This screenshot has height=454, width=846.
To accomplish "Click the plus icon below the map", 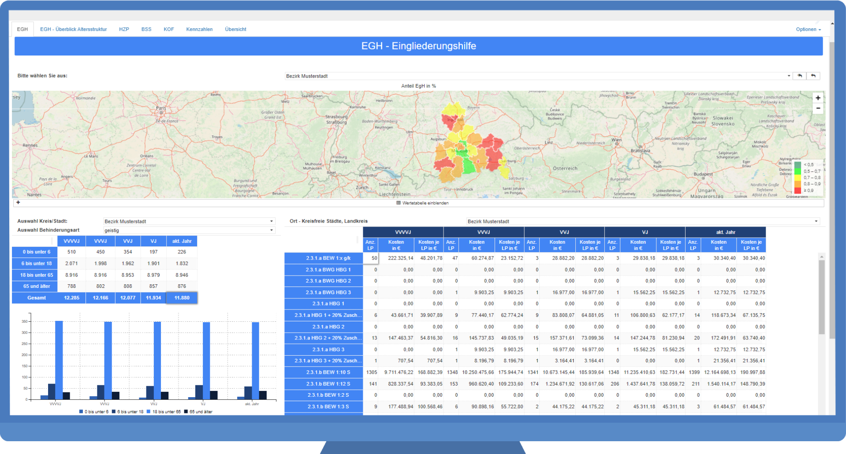I will click(x=18, y=203).
